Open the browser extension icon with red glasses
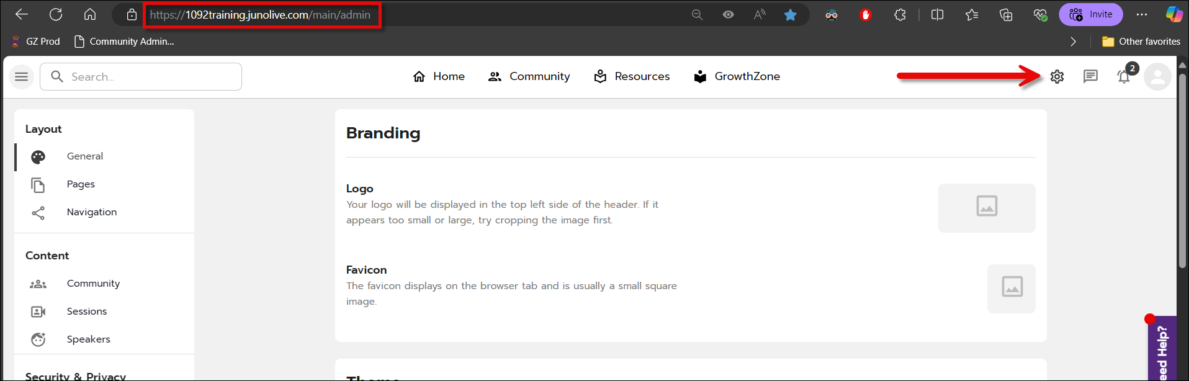This screenshot has height=381, width=1189. 832,14
